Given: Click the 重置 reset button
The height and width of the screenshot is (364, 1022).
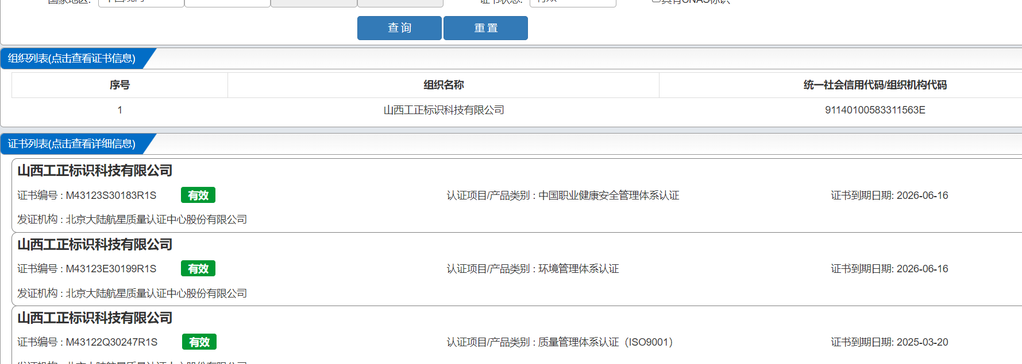Looking at the screenshot, I should point(485,28).
